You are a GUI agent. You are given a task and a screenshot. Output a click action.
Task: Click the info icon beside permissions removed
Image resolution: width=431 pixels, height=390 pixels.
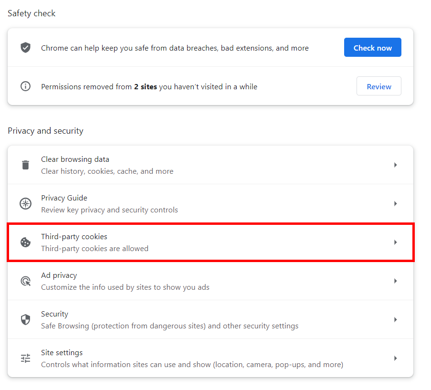coord(25,86)
